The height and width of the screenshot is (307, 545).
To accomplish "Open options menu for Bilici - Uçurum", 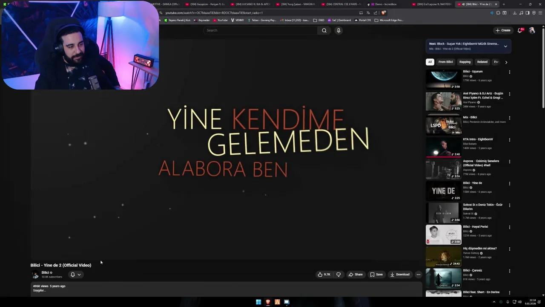I will (x=509, y=72).
